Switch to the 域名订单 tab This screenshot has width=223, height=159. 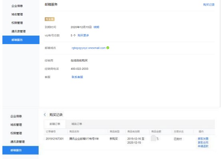coord(76,124)
